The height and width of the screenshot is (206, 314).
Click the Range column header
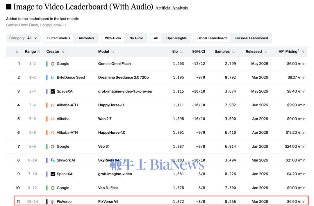click(30, 51)
